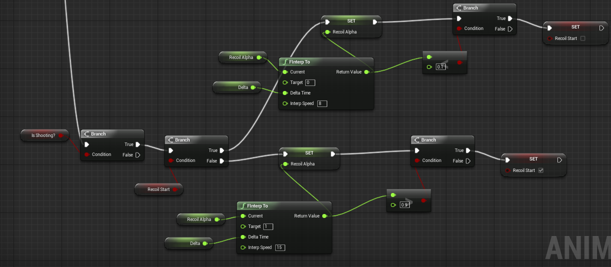Viewport: 611px width, 267px height.
Task: Edit Target field showing 1
Action: click(268, 226)
